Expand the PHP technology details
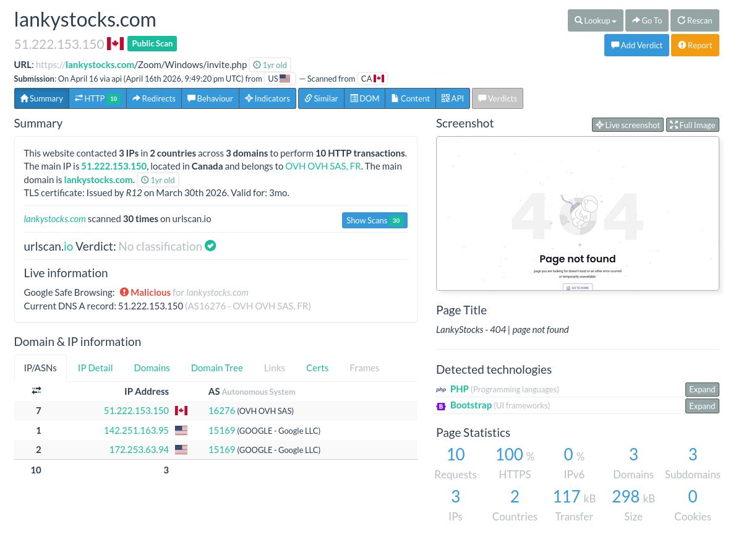Image resolution: width=741 pixels, height=539 pixels. click(702, 389)
